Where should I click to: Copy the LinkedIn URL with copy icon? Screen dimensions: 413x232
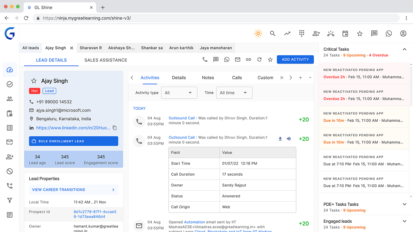[115, 128]
